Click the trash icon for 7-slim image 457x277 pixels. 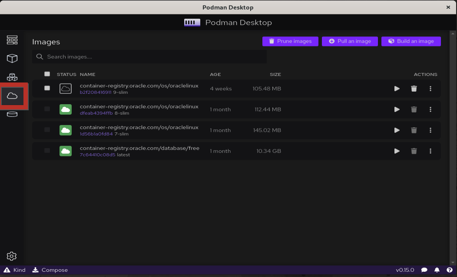pyautogui.click(x=414, y=130)
